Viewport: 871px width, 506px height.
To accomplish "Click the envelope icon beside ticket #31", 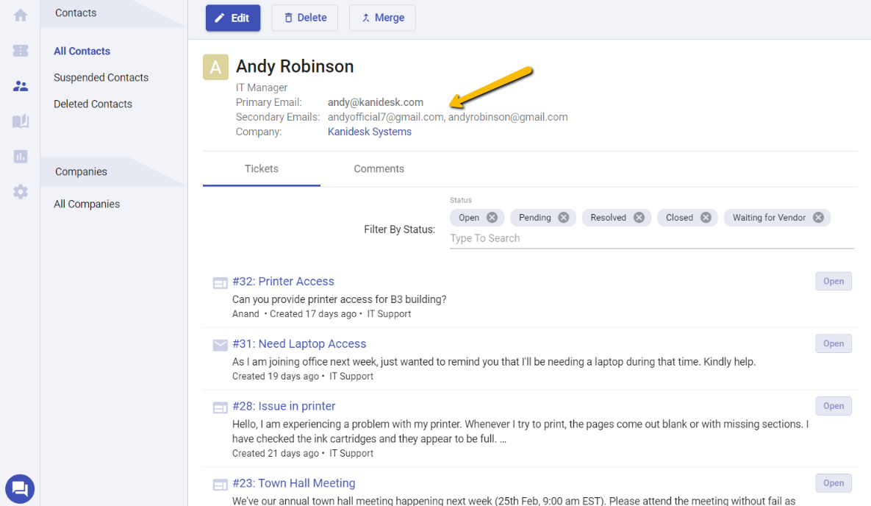I will point(220,344).
